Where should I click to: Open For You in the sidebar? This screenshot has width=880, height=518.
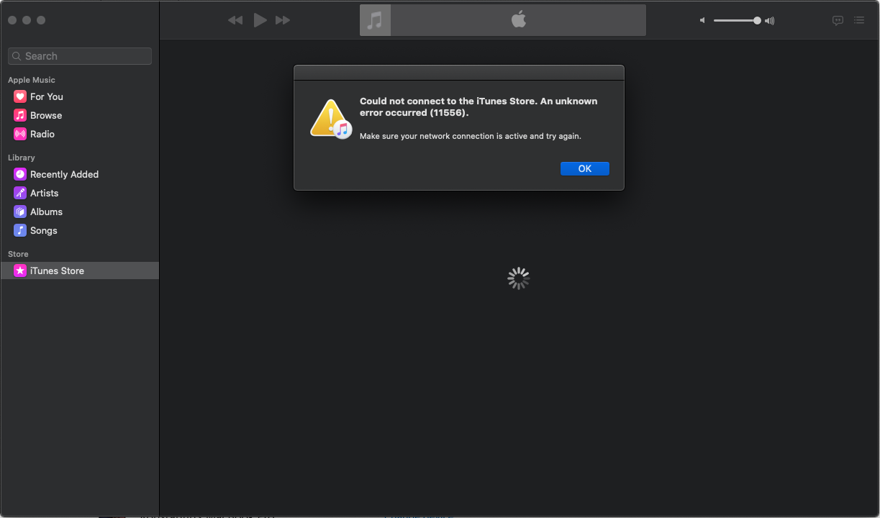pos(80,96)
